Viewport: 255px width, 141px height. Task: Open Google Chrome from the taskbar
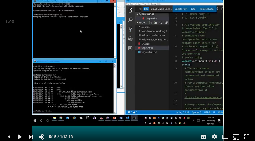tap(61, 118)
